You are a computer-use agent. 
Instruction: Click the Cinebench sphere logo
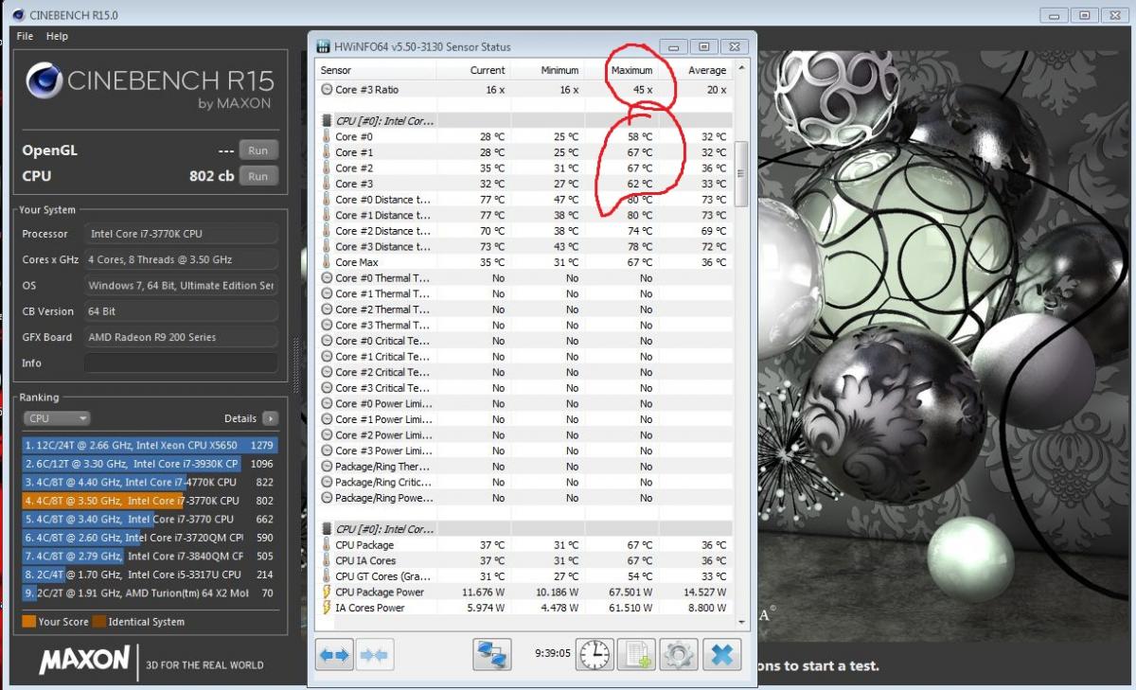click(44, 81)
